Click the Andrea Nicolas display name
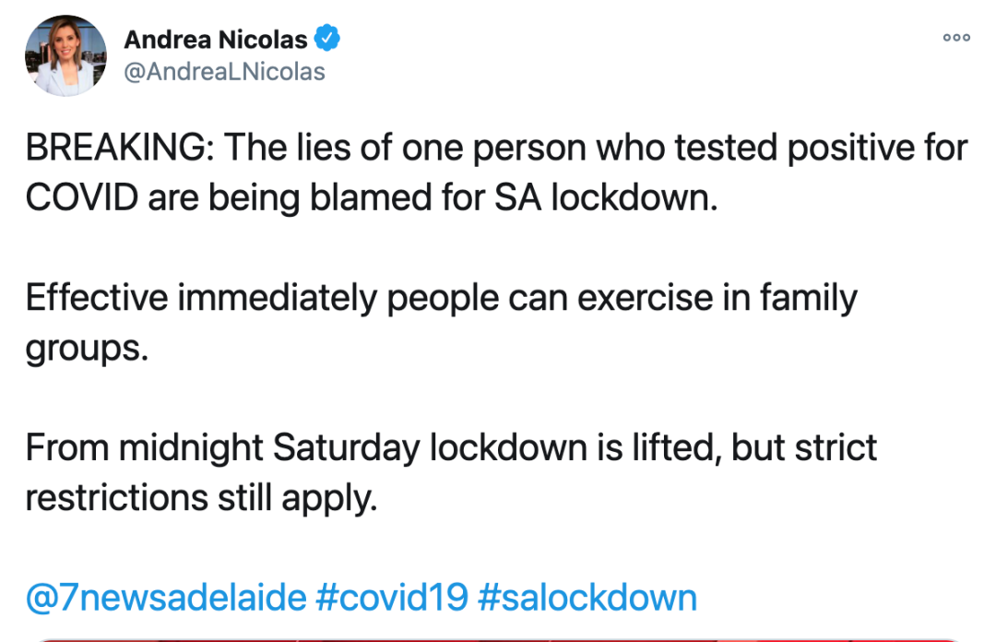The height and width of the screenshot is (642, 996). [216, 40]
